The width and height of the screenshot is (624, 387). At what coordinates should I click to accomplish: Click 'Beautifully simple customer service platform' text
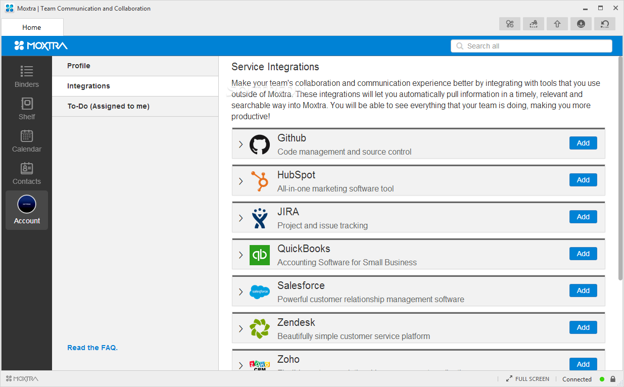354,336
